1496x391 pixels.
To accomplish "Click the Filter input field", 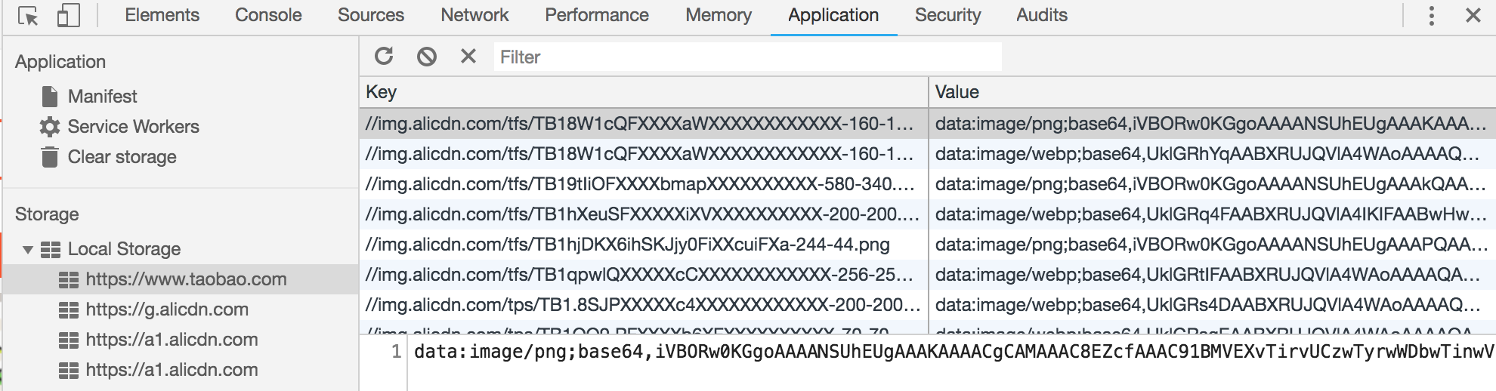I will pos(746,57).
